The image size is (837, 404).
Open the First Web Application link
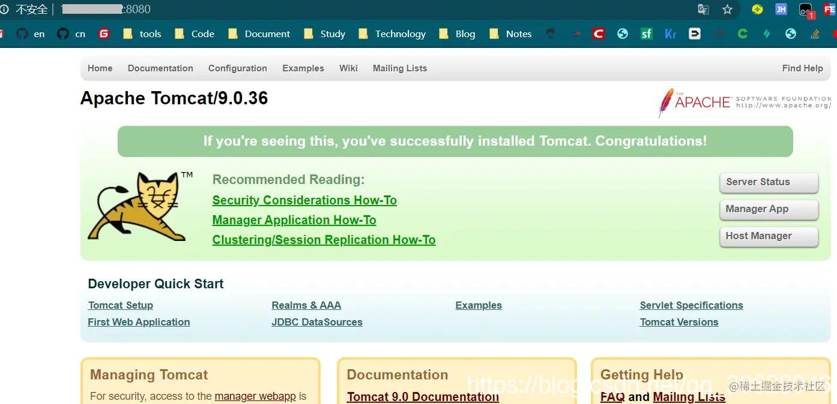click(x=139, y=322)
